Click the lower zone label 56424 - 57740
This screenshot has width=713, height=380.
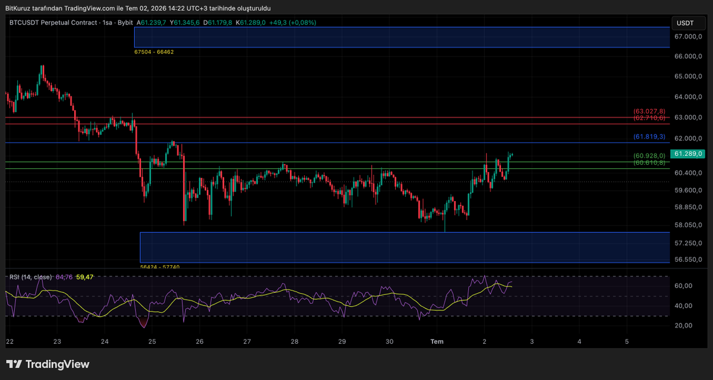coord(160,267)
